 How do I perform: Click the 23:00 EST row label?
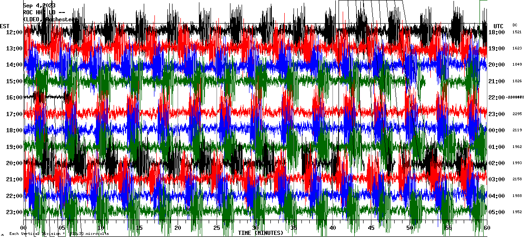pyautogui.click(x=14, y=212)
